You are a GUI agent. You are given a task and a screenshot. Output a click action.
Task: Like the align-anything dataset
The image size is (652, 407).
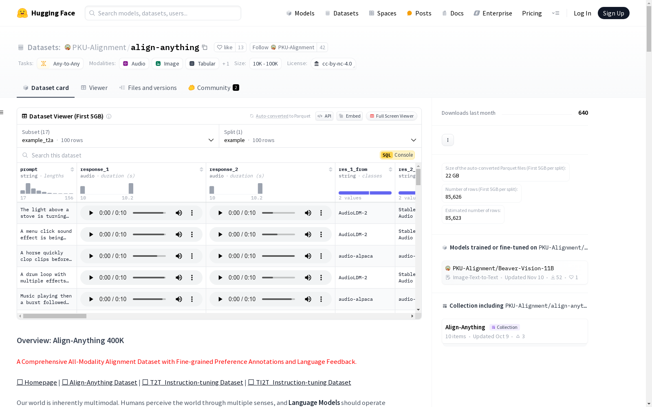coord(225,48)
